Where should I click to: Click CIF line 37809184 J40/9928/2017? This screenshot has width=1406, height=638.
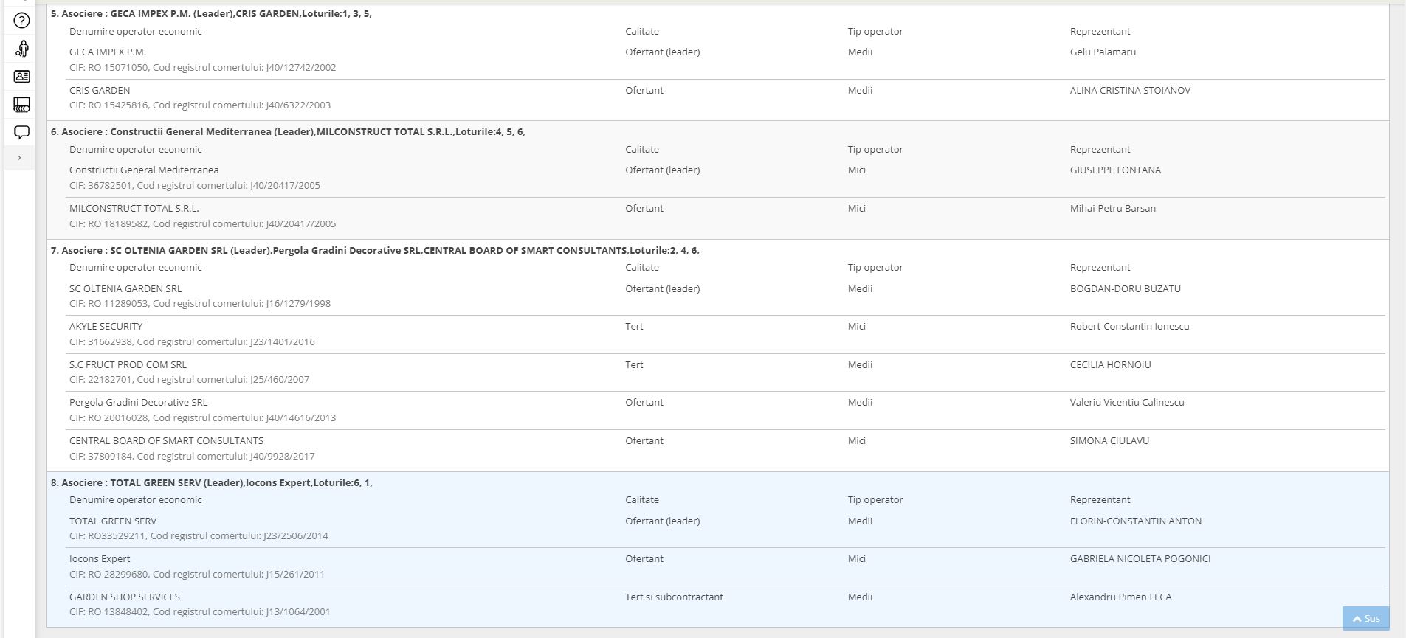[192, 456]
